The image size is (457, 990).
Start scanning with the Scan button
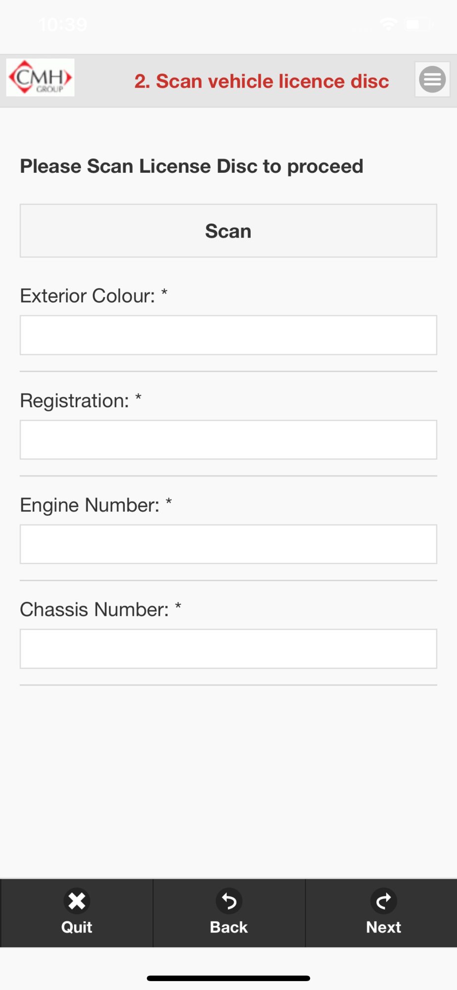[228, 231]
